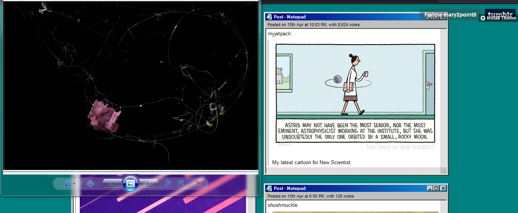The image size is (518, 213).
Task: Click Follow mary2point5 button
Action: pos(450,15)
